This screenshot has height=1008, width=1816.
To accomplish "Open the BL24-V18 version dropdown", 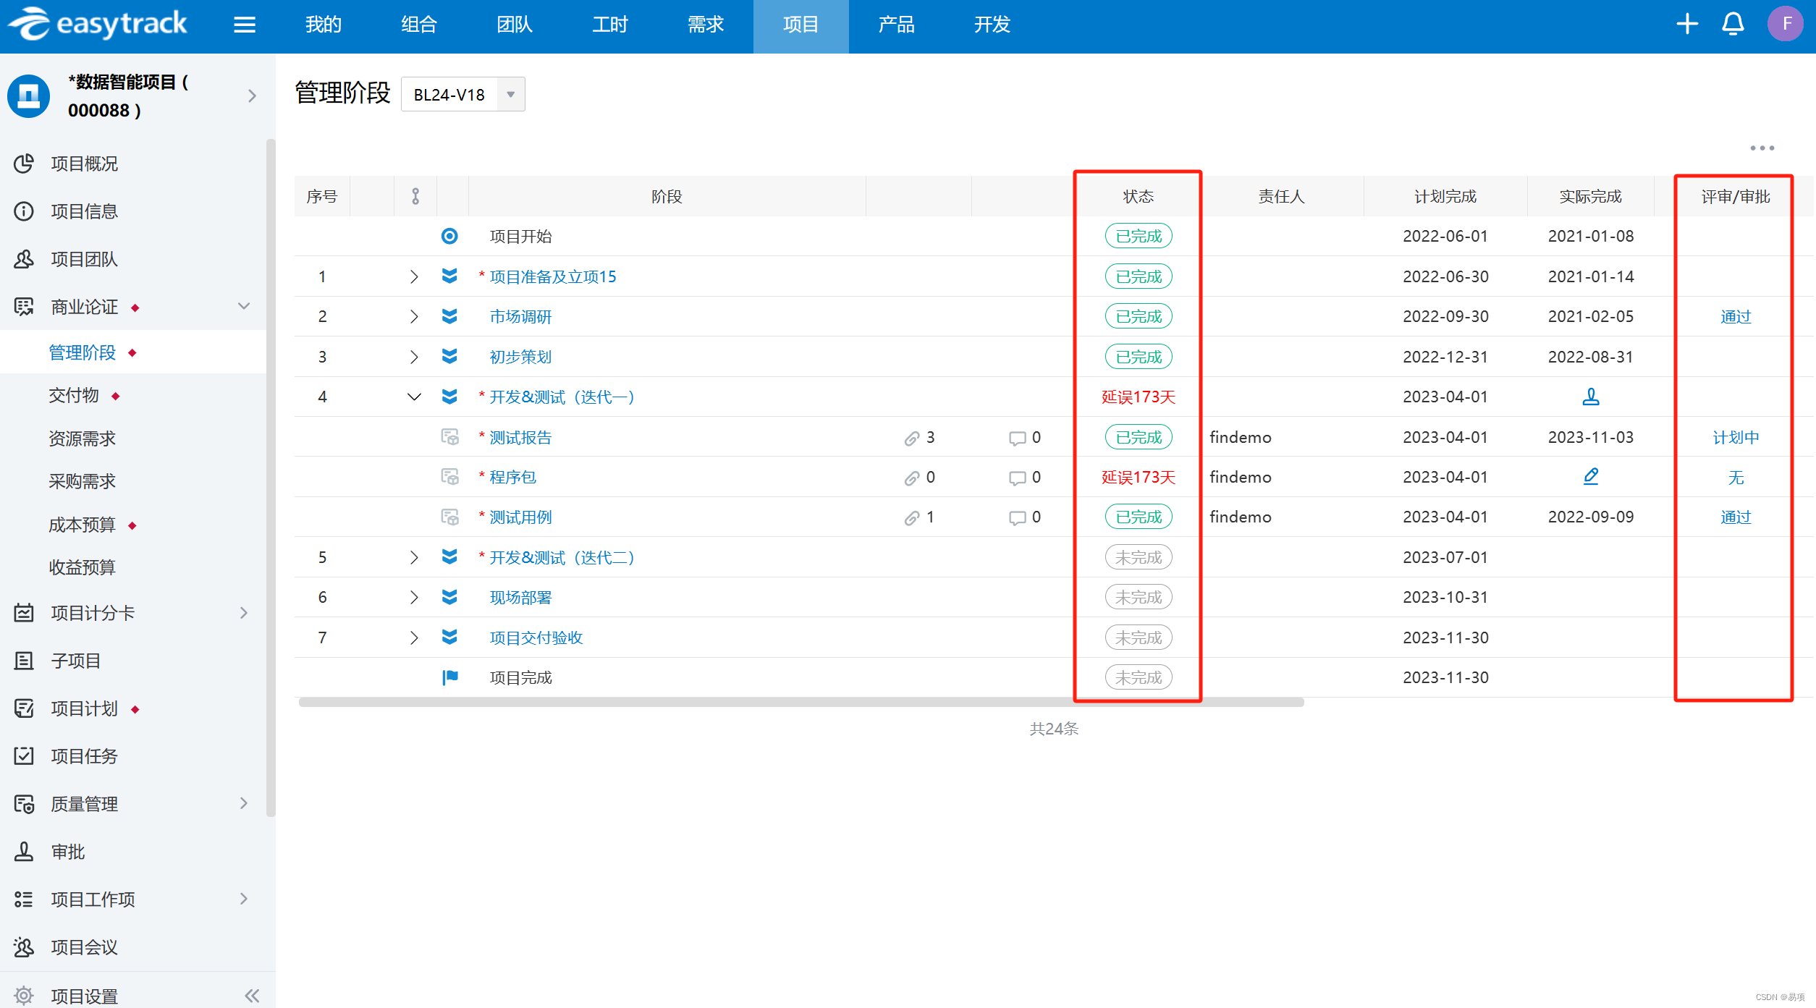I will tap(463, 94).
